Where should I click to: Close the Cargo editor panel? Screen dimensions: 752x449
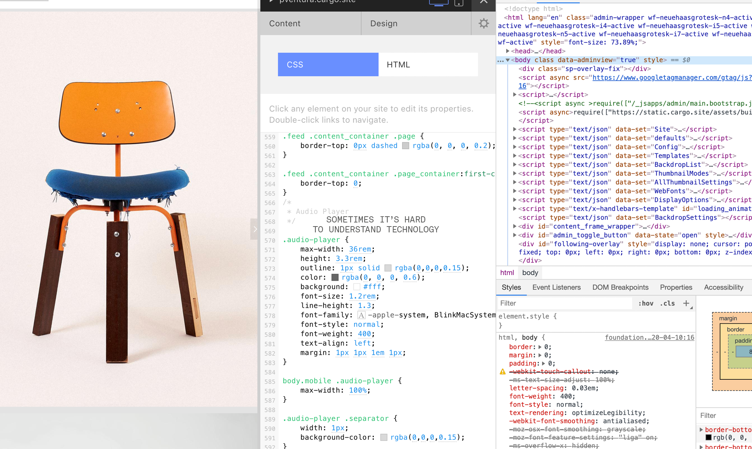(x=483, y=2)
